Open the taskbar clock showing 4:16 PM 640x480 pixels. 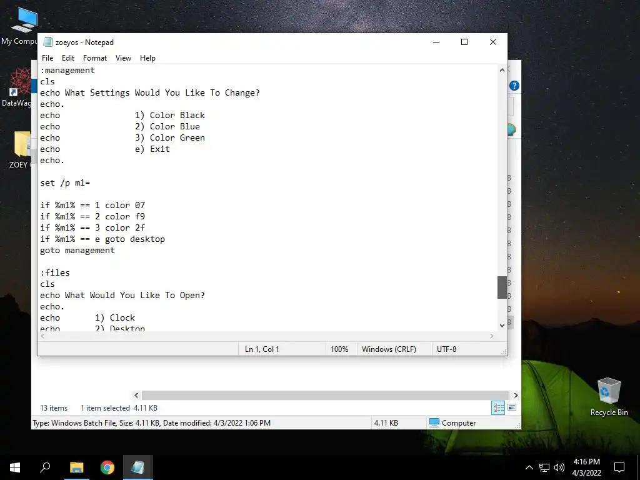(586, 467)
